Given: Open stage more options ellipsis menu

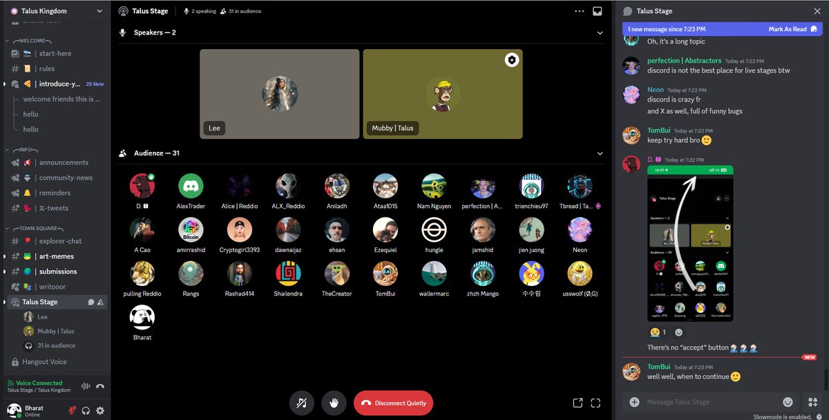Looking at the screenshot, I should click(579, 11).
